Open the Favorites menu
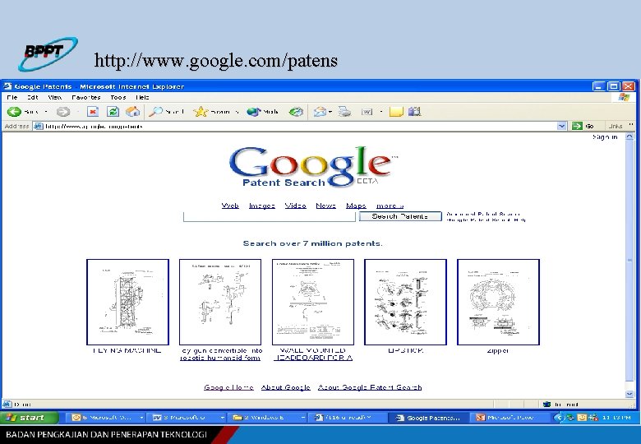The image size is (641, 444). (85, 97)
